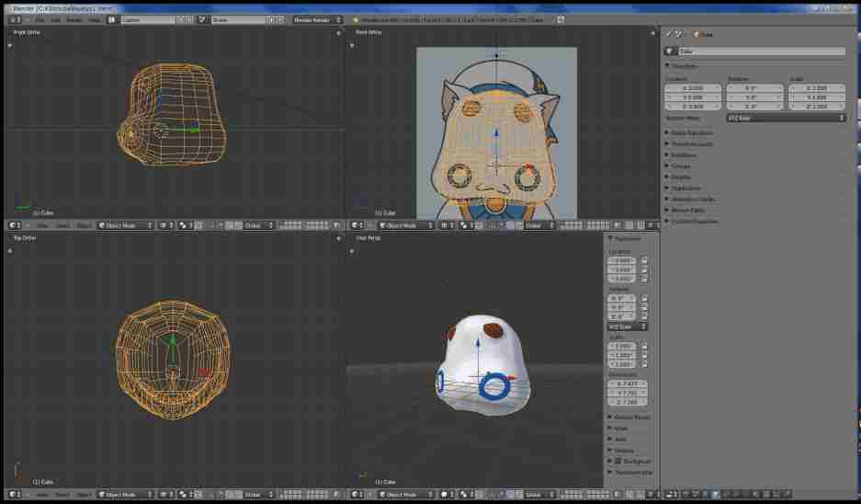The height and width of the screenshot is (504, 861).
Task: Click the fullscreen toggle icon in Info header
Action: (x=561, y=20)
